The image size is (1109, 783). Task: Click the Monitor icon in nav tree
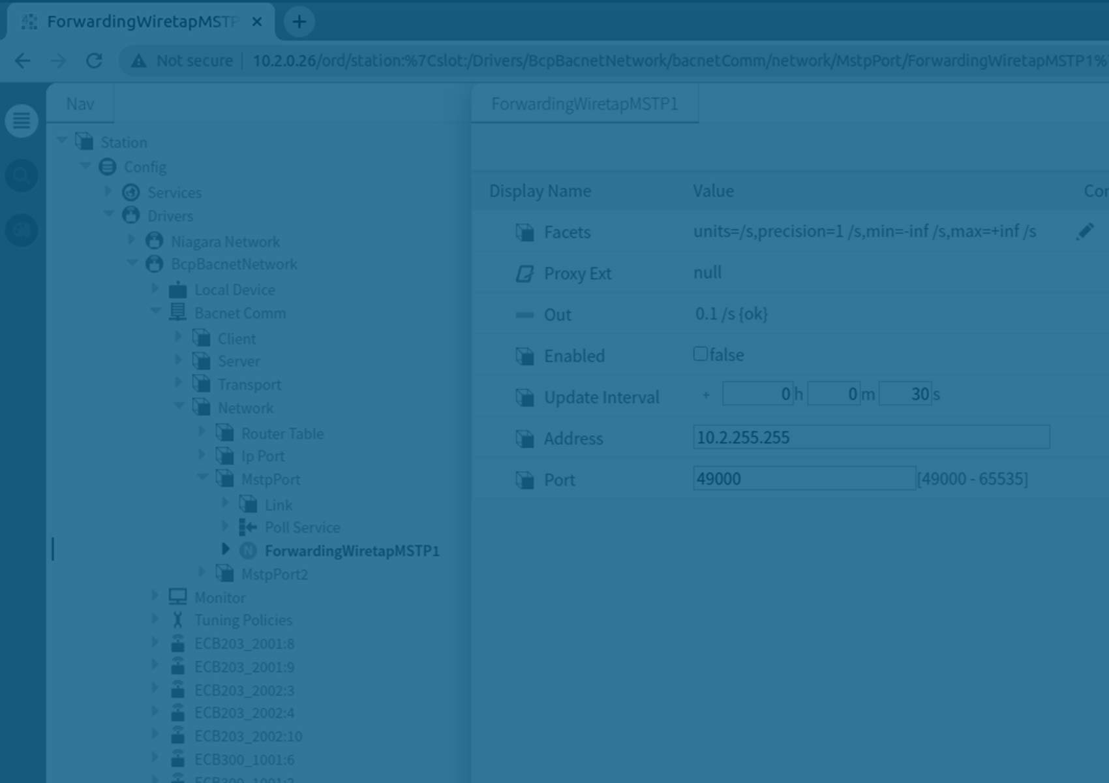point(177,597)
